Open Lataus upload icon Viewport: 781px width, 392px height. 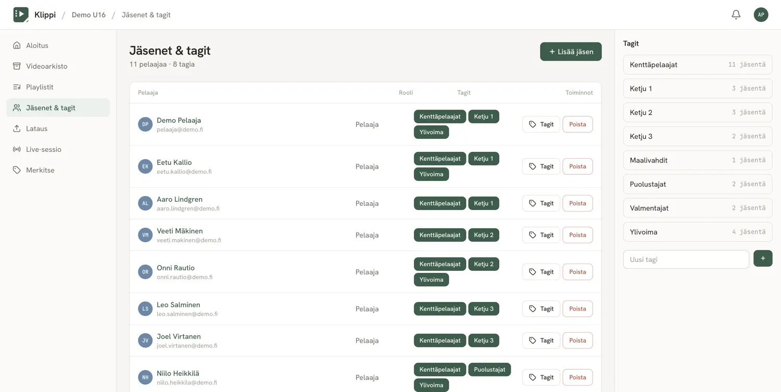point(17,128)
